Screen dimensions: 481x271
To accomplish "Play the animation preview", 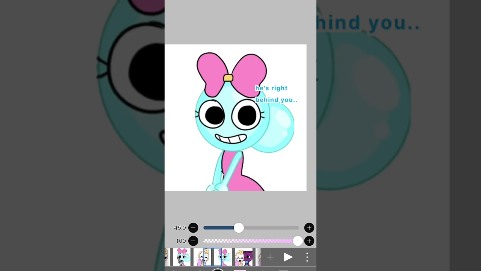I will (x=288, y=257).
